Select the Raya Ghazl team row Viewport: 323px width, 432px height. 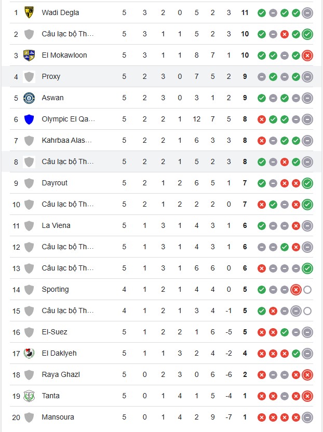point(161,375)
